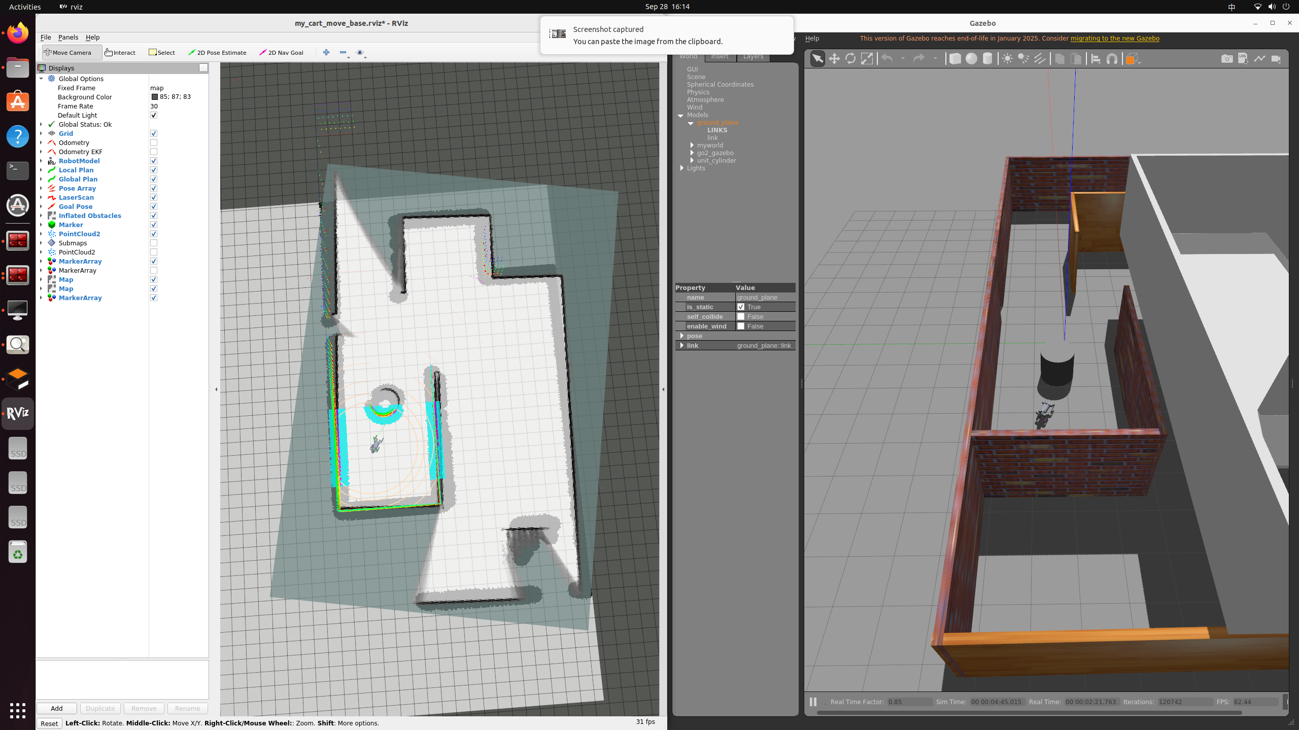The width and height of the screenshot is (1299, 730).
Task: Enable the Submaps display checkbox
Action: (x=154, y=243)
